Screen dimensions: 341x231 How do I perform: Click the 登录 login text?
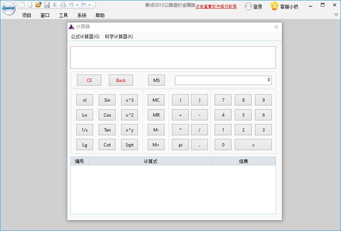coord(257,7)
